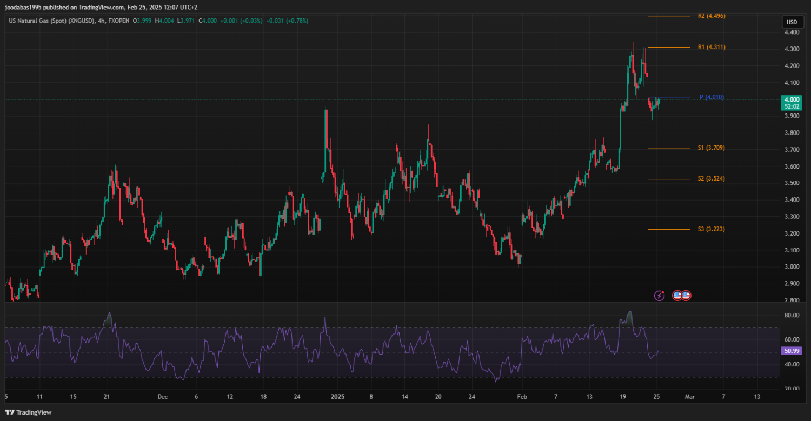Click the purple lightning latest-news event icon

pyautogui.click(x=660, y=296)
